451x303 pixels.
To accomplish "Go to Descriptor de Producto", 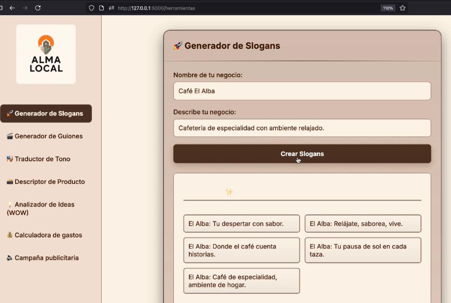I will [46, 182].
